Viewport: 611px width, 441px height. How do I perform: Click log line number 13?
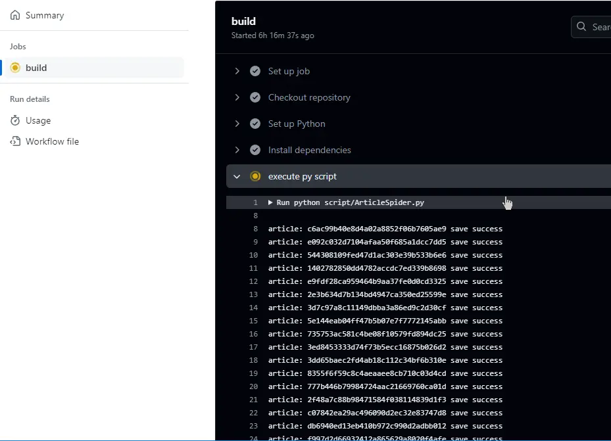pos(254,294)
